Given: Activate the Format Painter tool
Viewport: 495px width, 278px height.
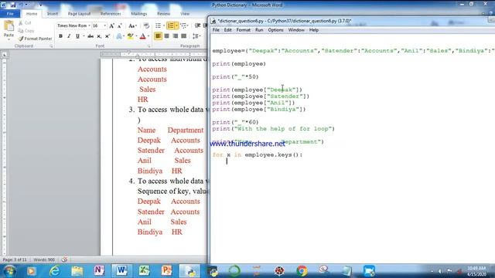Looking at the screenshot, I should (35, 39).
